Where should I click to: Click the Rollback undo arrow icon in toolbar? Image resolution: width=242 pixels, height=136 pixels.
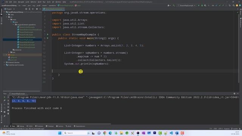(230, 5)
